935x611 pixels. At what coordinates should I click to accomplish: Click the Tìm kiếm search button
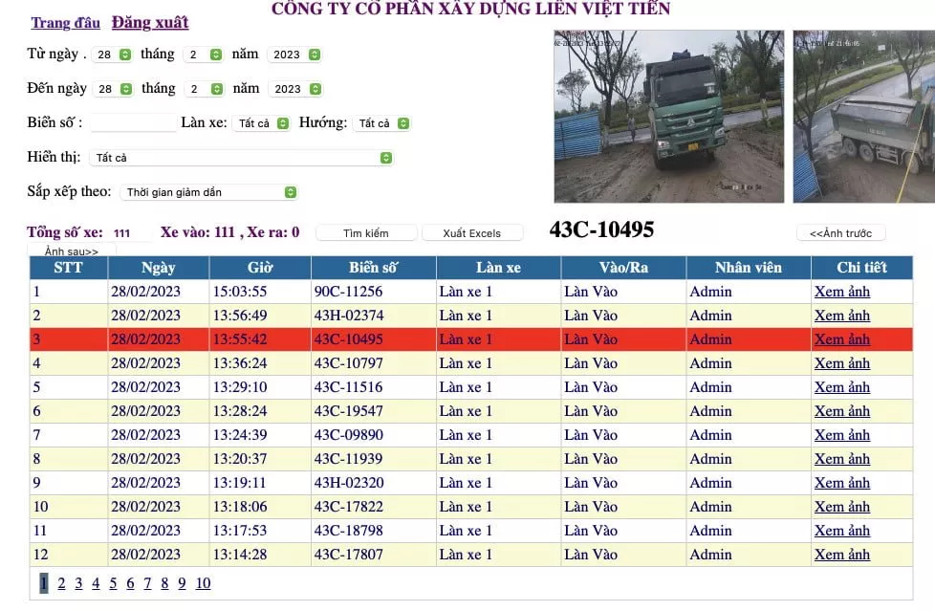[366, 233]
